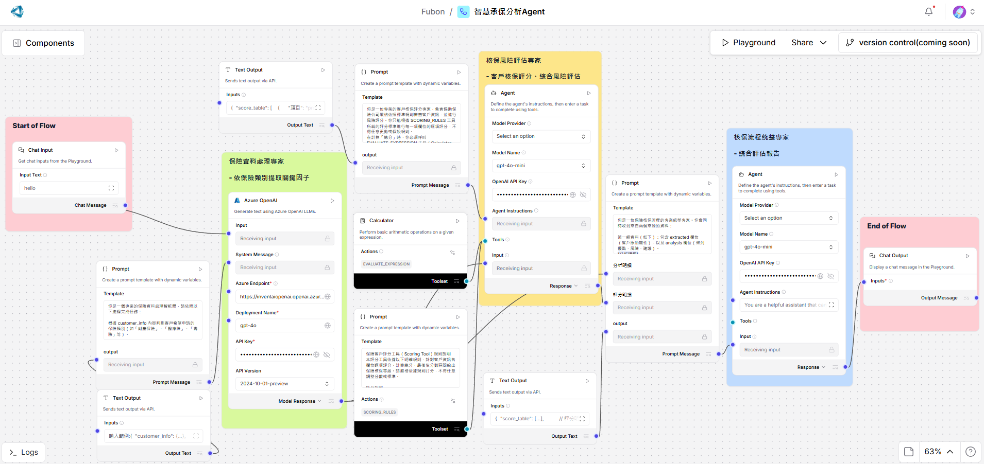Click the notifications bell icon
Image resolution: width=984 pixels, height=464 pixels.
pyautogui.click(x=928, y=12)
